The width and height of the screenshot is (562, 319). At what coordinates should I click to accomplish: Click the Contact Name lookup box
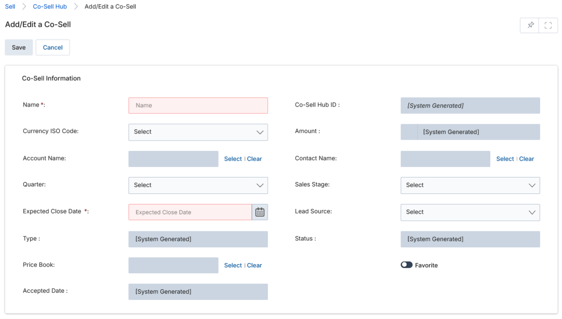445,159
